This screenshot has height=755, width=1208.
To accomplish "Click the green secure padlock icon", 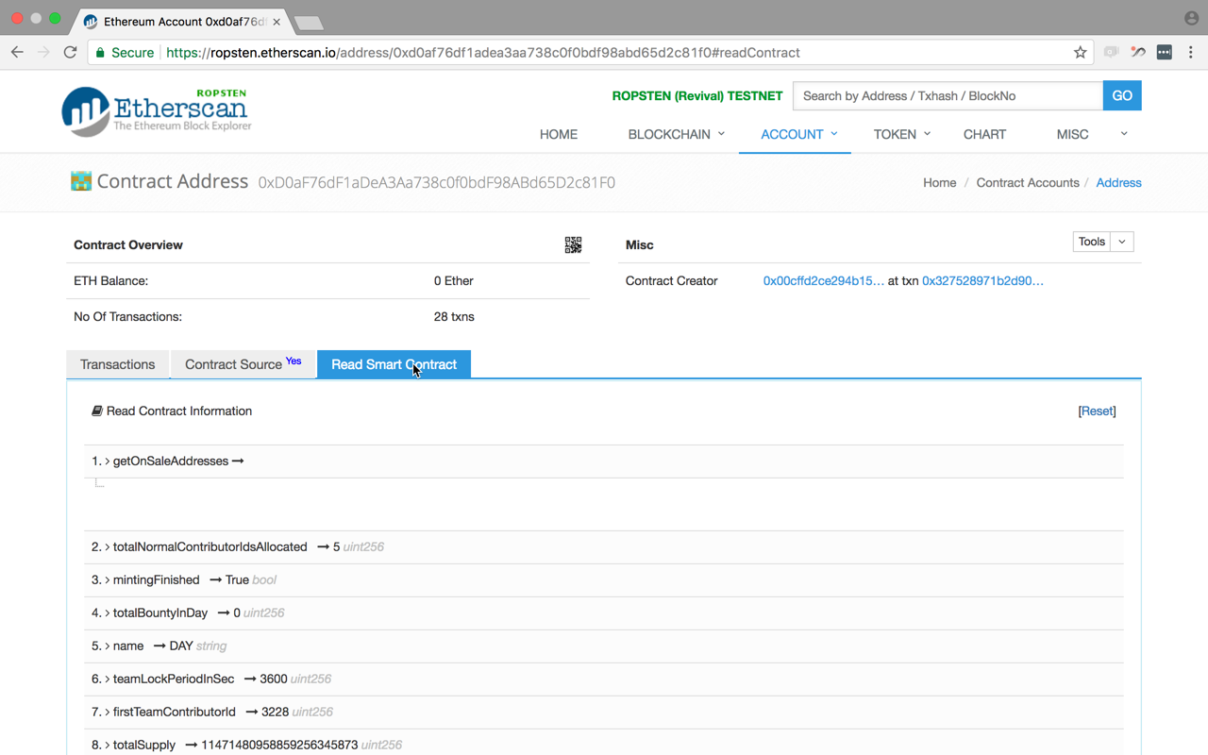I will 101,53.
